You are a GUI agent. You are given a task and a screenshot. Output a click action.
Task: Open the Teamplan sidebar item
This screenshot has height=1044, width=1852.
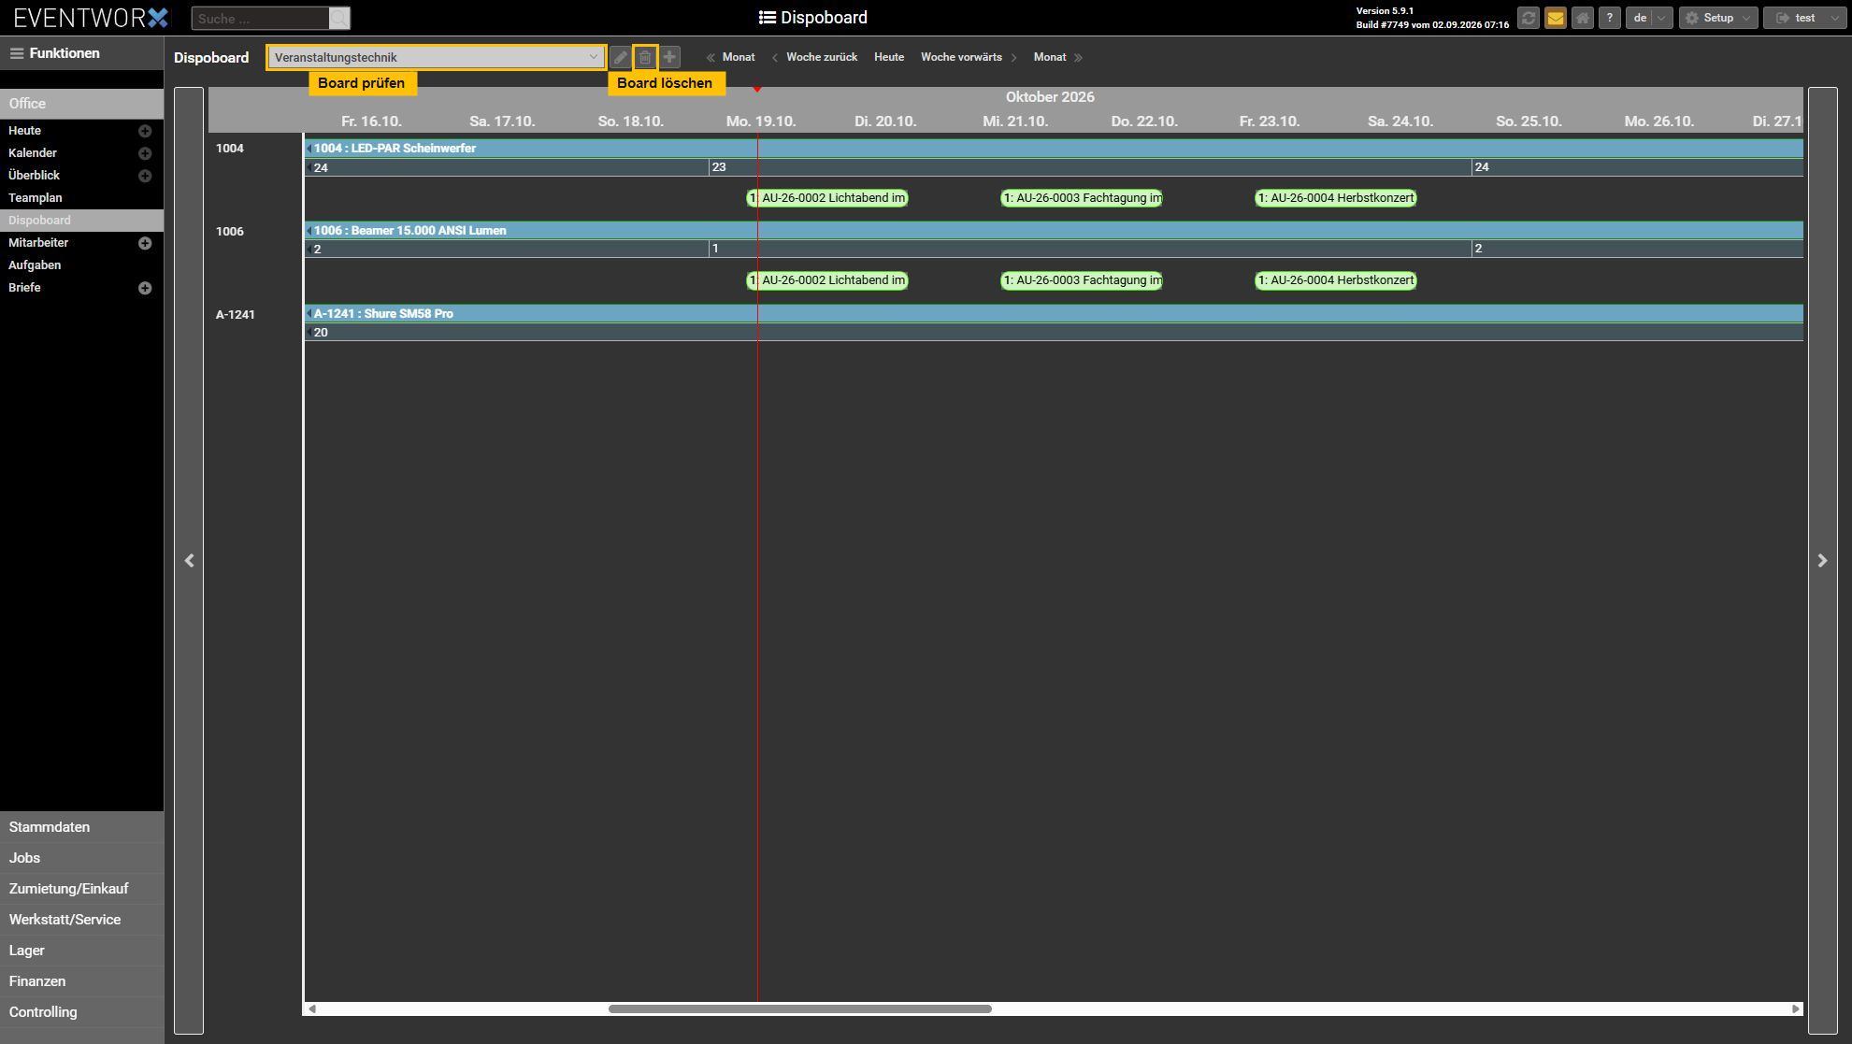coord(36,198)
